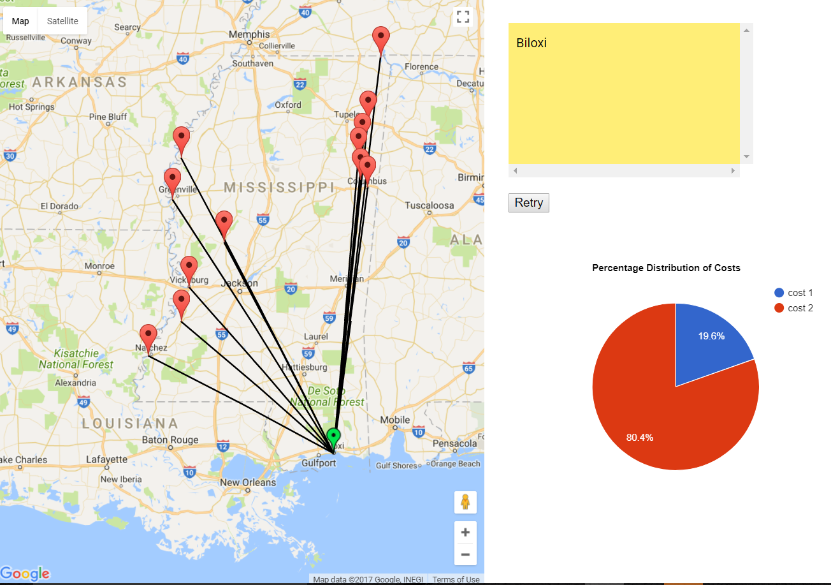This screenshot has width=831, height=585.
Task: Click the Retry button
Action: coord(528,202)
